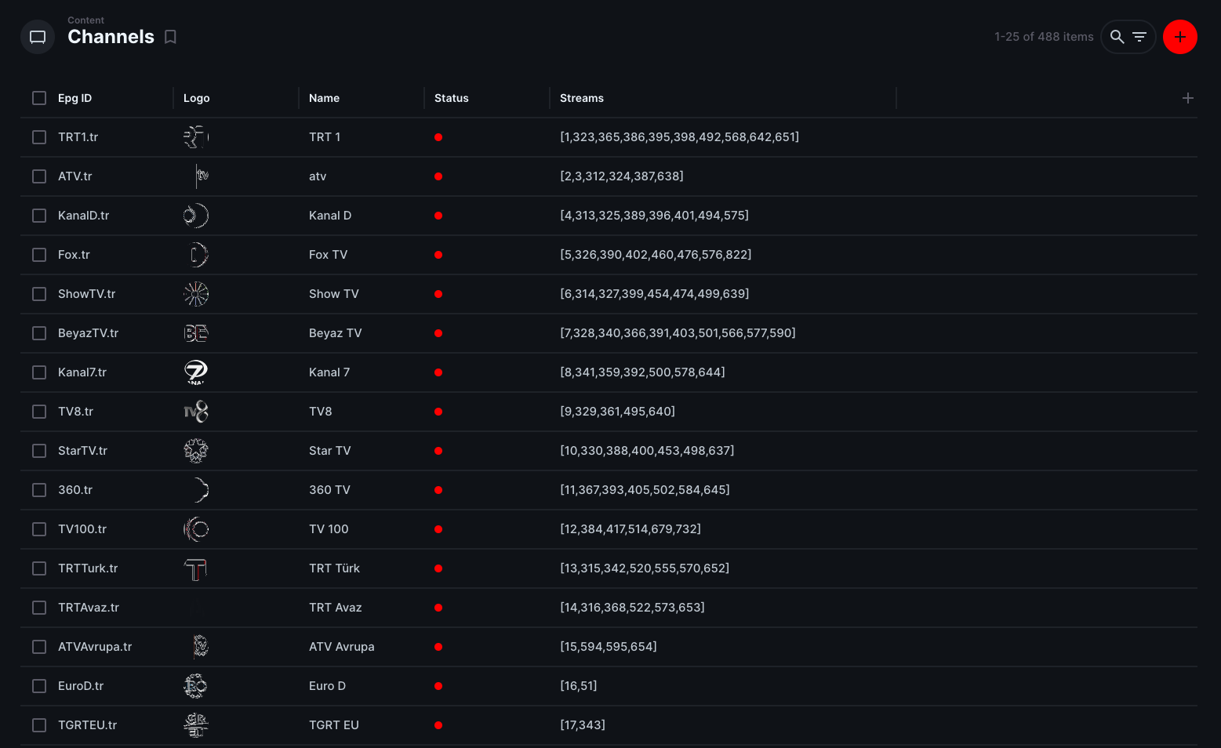This screenshot has height=748, width=1221.
Task: Click the TV8 channel logo
Action: (196, 412)
